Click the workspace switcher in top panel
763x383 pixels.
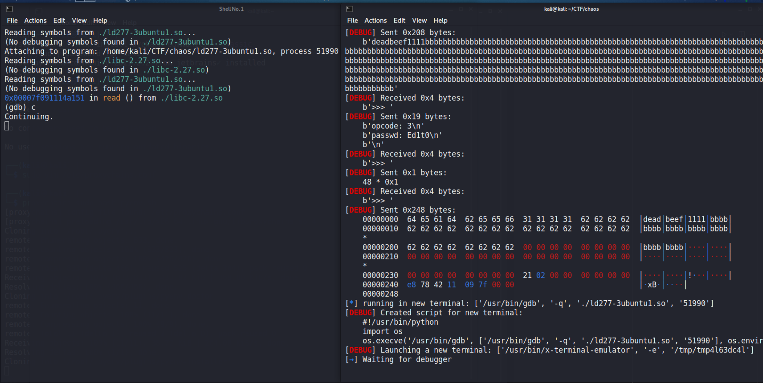point(85,1)
